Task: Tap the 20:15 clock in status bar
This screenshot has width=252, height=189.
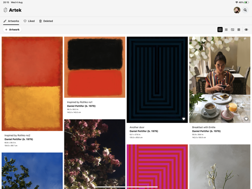Action: pyautogui.click(x=6, y=2)
